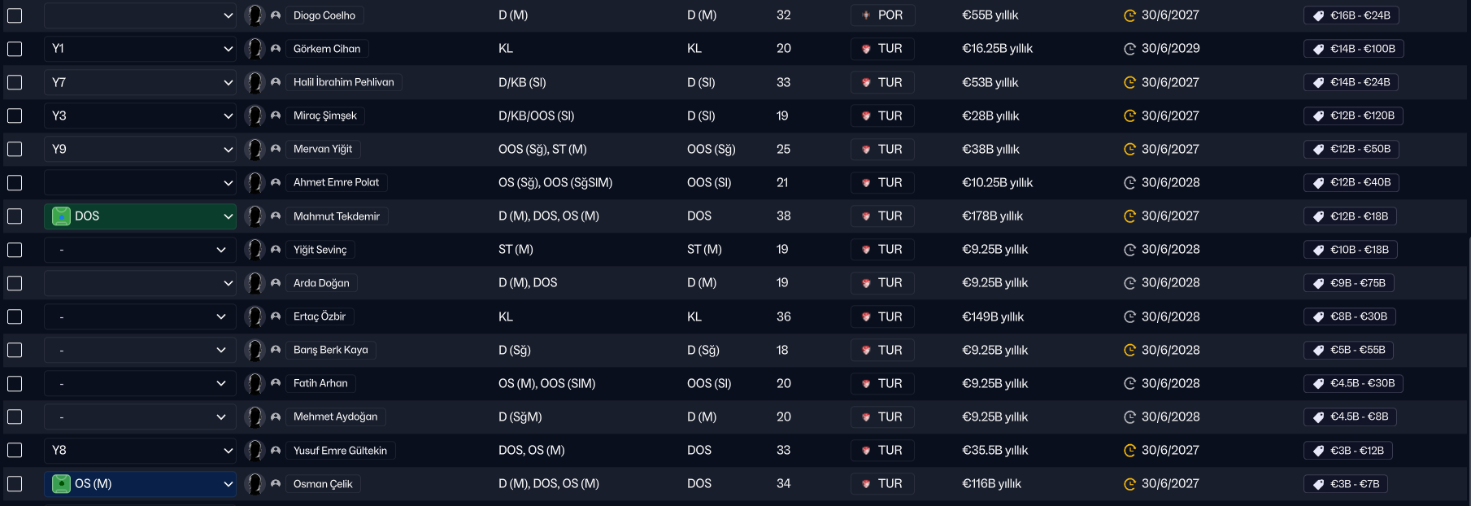1471x506 pixels.
Task: Open the Y8 dropdown for Yusuf Emre Gültekin
Action: 140,451
